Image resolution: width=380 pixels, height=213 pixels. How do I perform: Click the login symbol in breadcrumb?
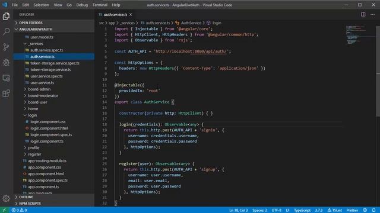217,23
